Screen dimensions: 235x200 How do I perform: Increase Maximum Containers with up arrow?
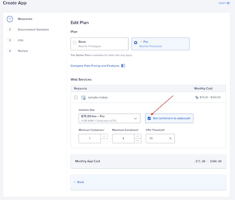coord(138,136)
